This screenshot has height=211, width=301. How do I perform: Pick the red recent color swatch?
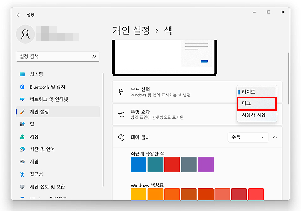coord(172,164)
